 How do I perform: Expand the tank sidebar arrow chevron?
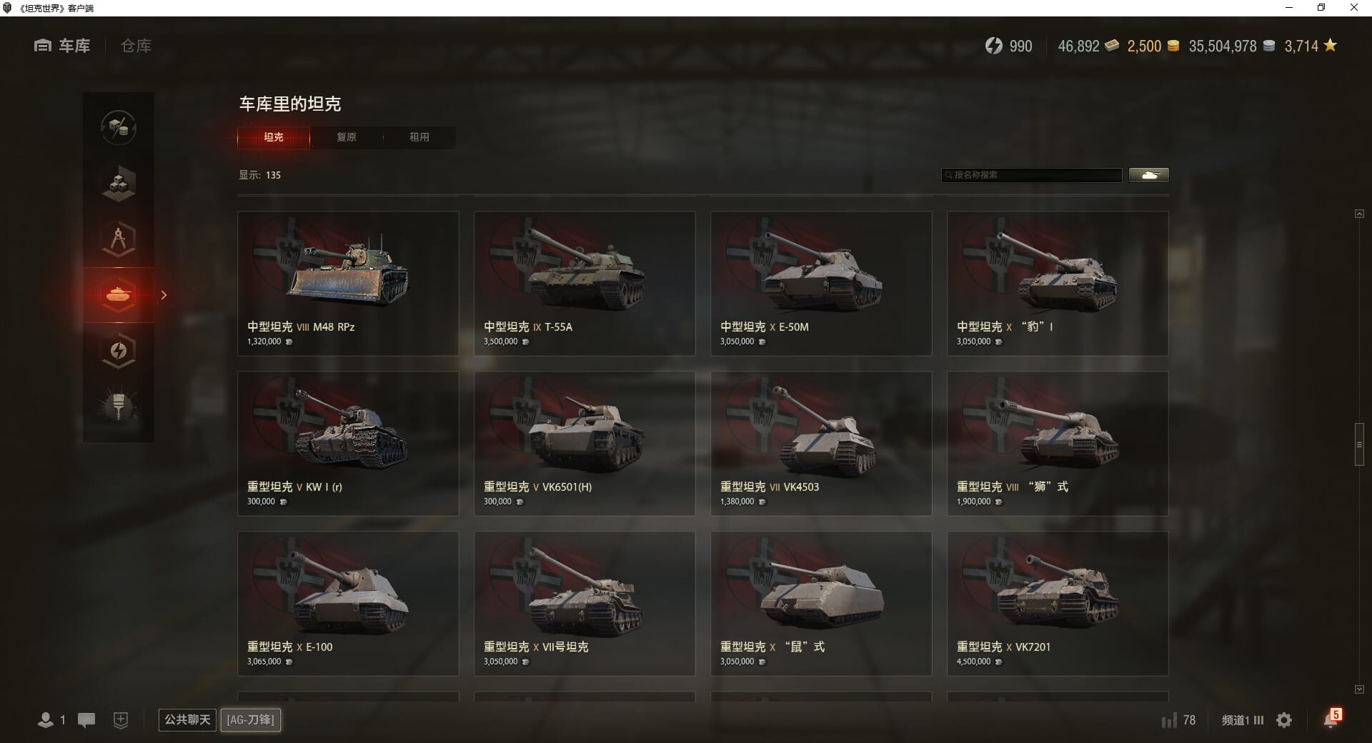[164, 295]
